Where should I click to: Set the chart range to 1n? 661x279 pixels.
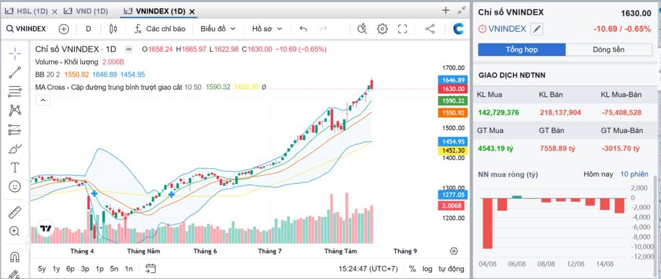128,269
